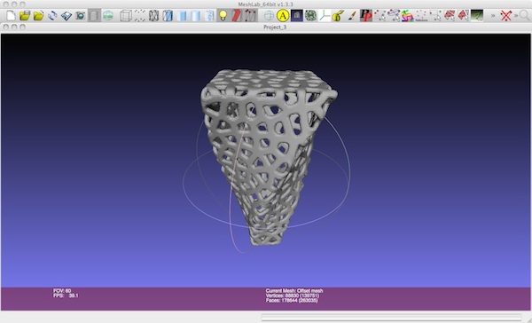Click the magnifier search icon
532x323 pixels.
[525, 15]
